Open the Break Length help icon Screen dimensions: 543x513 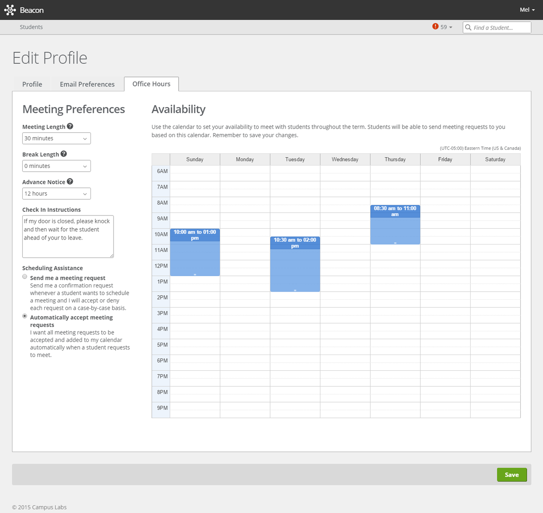[63, 153]
